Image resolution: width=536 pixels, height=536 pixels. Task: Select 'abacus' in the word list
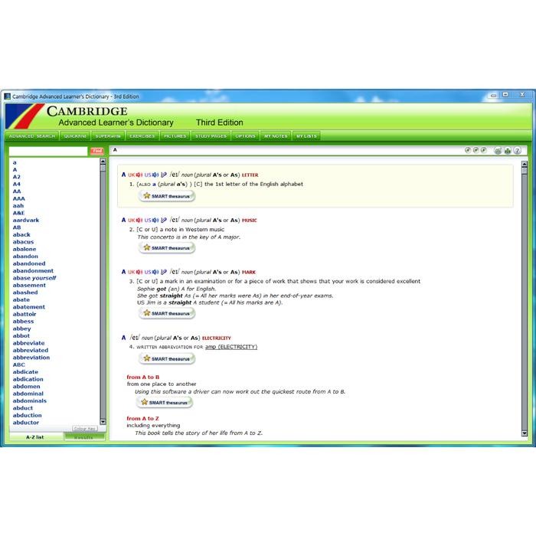click(23, 242)
